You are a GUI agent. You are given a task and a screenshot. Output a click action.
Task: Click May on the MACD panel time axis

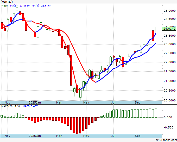pos(86,136)
